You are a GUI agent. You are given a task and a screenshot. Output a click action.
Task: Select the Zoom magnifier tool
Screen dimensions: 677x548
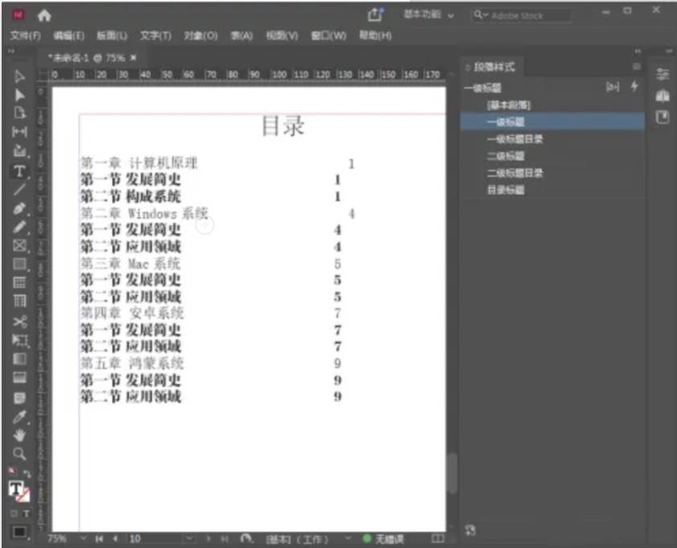(x=20, y=454)
